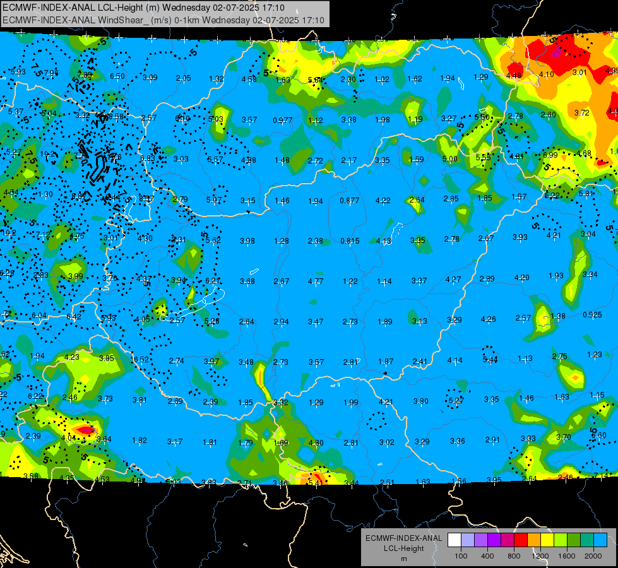
Task: Click ECMWF-INDEX-ANAL text in the legend box
Action: 403,538
